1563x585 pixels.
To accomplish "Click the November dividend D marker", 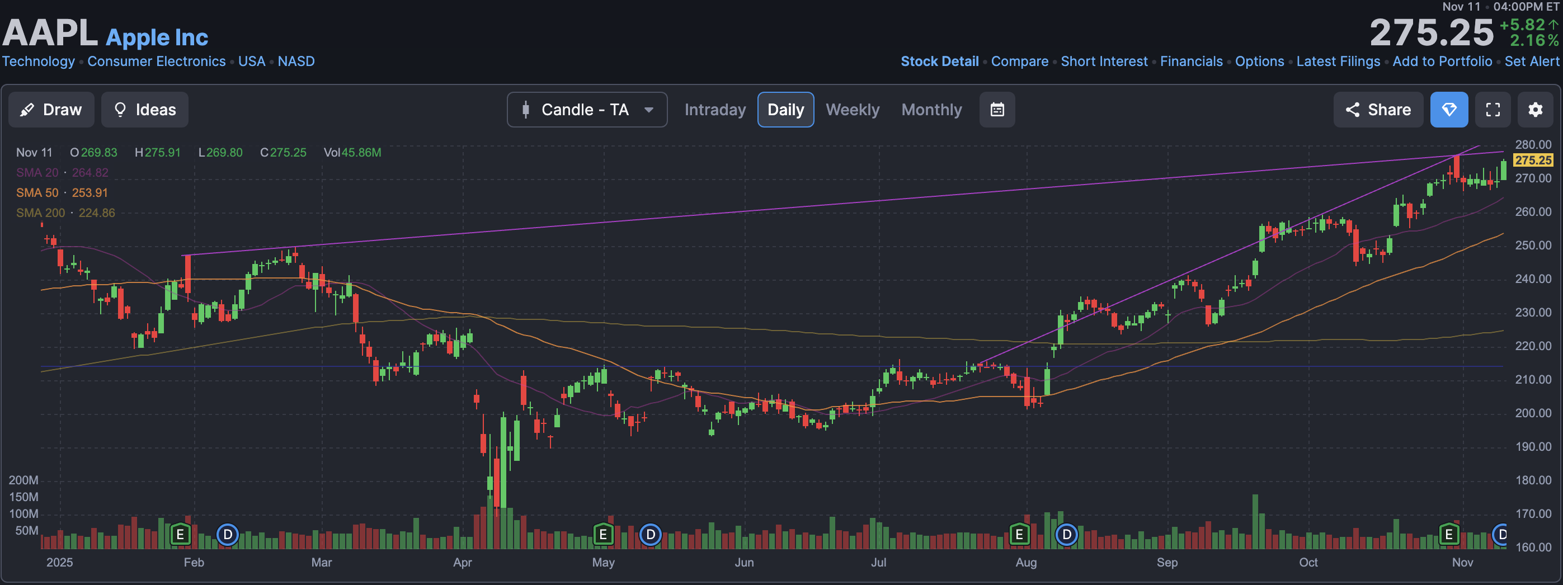I will tap(1500, 535).
